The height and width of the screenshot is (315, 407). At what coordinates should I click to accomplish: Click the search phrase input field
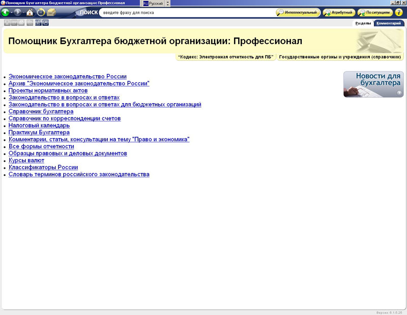(x=186, y=12)
